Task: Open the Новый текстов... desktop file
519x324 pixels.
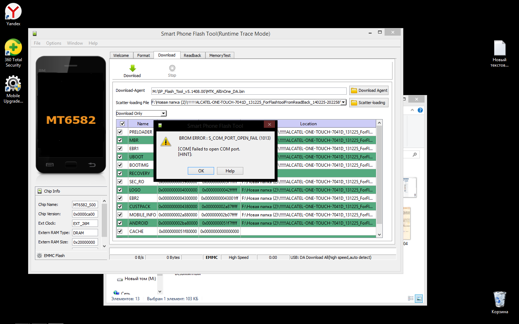Action: [x=500, y=54]
